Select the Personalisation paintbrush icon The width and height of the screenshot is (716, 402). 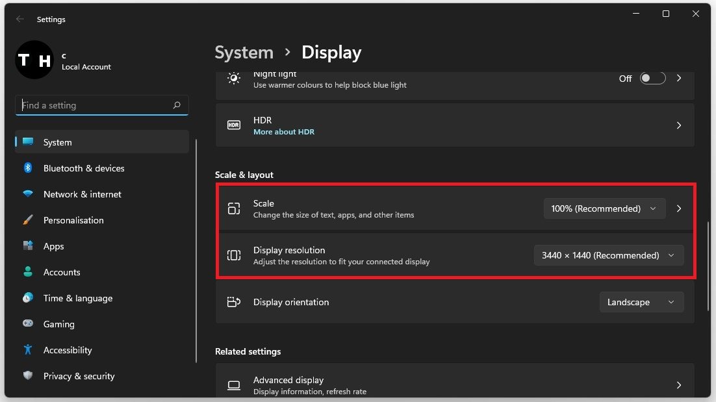click(x=28, y=220)
